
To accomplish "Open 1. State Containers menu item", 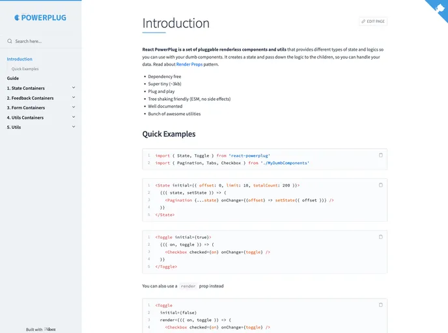I will tap(25, 88).
